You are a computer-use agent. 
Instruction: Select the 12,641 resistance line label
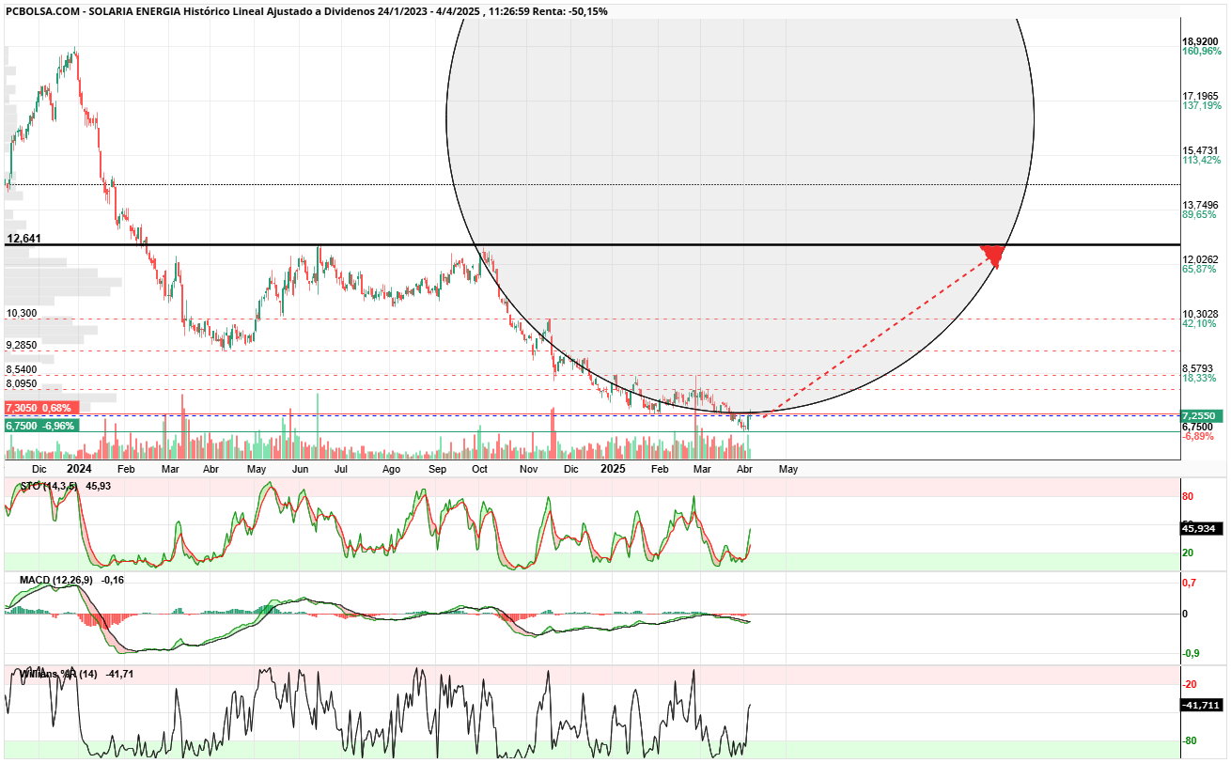tap(23, 239)
